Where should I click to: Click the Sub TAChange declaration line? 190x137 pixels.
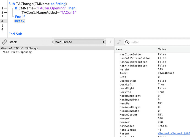(x=37, y=4)
